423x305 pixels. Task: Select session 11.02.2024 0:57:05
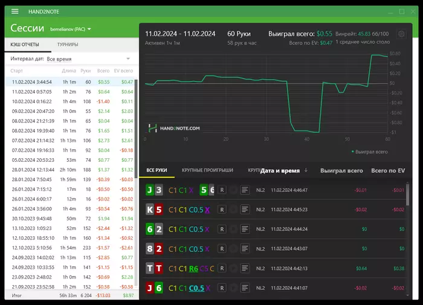[x=69, y=92]
